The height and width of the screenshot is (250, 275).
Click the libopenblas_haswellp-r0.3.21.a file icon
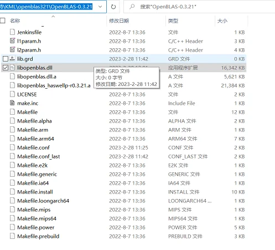(12, 85)
